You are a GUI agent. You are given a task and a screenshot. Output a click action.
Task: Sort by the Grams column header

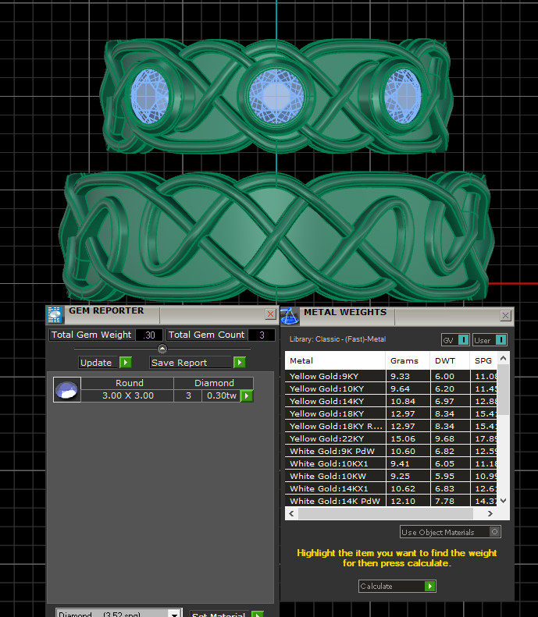click(406, 361)
